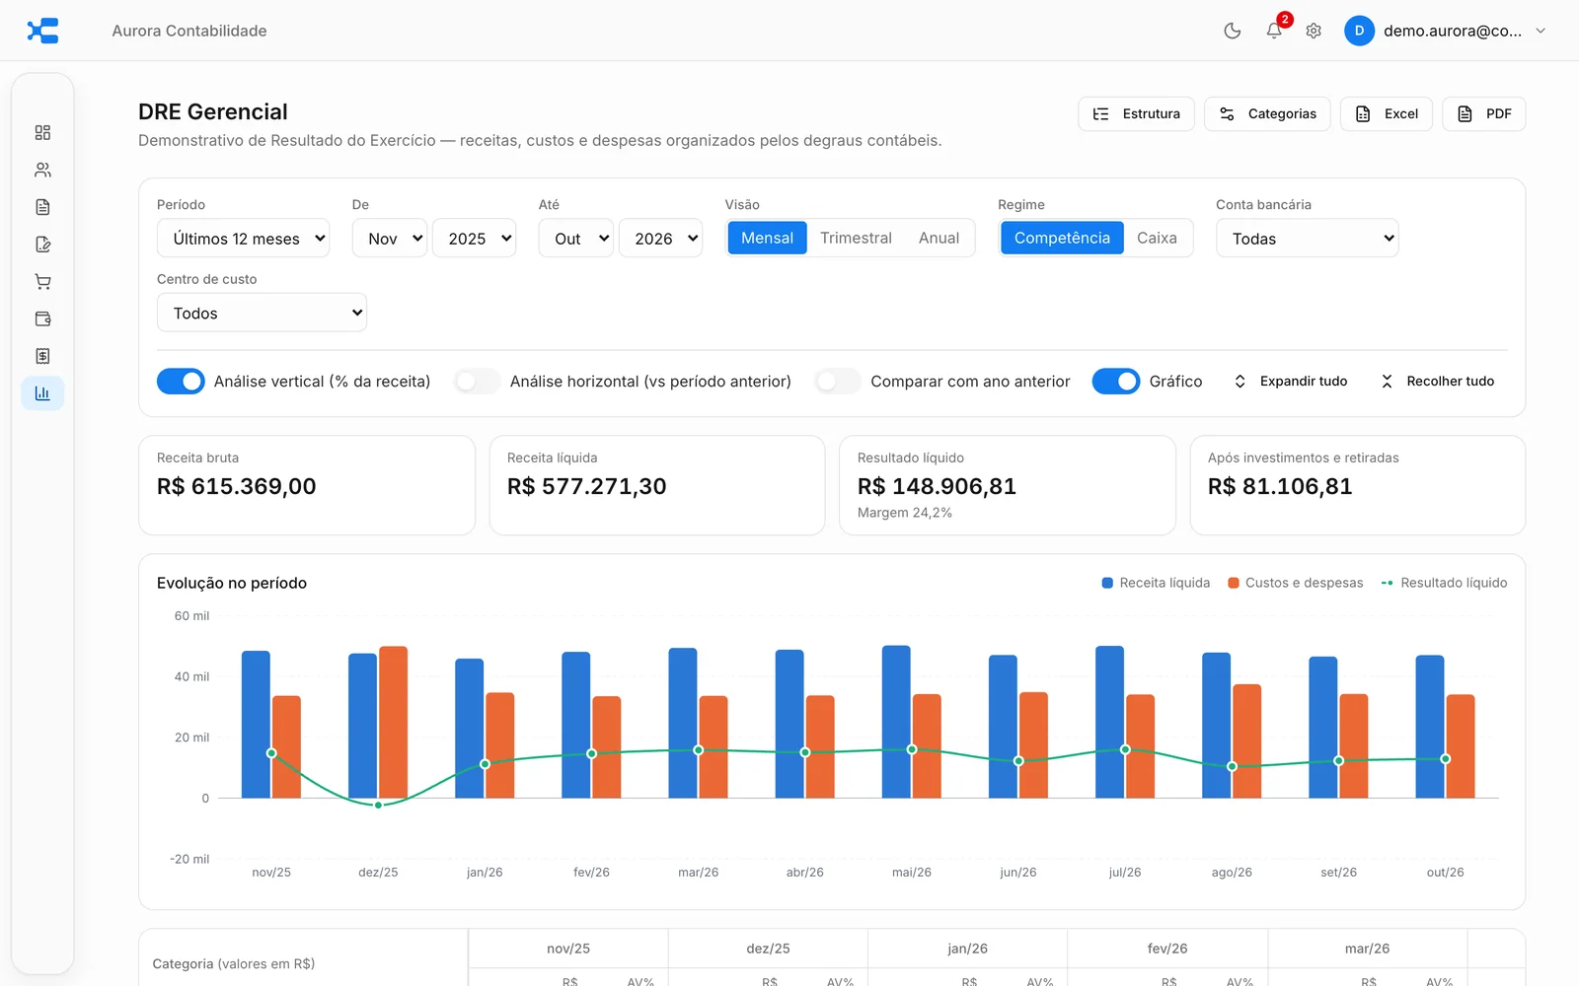Image resolution: width=1579 pixels, height=986 pixels.
Task: Export the report to Excel
Action: click(x=1387, y=114)
